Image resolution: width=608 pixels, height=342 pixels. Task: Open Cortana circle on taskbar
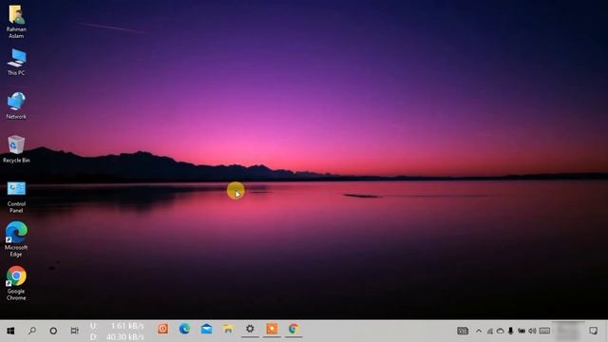[x=53, y=331]
